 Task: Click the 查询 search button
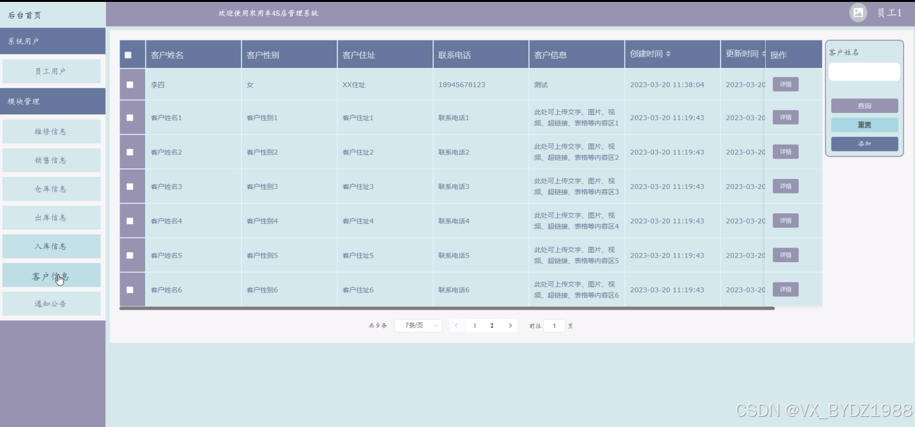(x=864, y=106)
